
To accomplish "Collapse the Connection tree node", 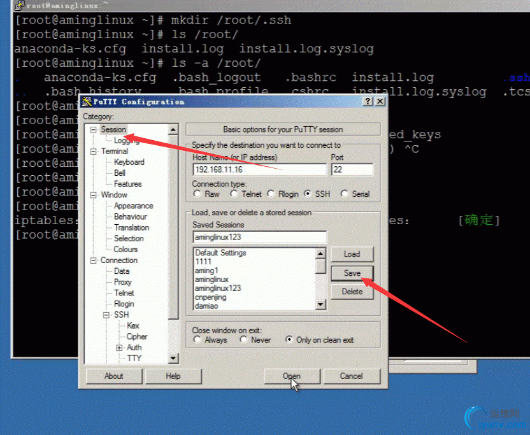I will click(x=93, y=260).
